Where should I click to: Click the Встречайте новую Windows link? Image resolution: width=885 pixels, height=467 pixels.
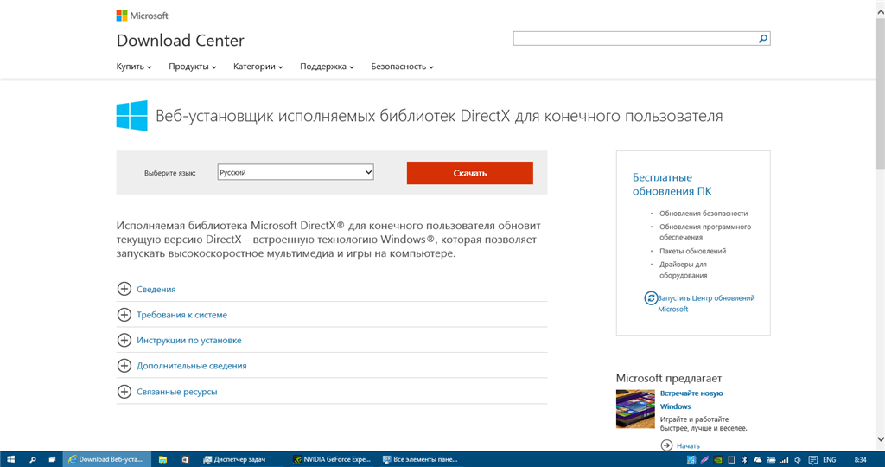(x=691, y=400)
